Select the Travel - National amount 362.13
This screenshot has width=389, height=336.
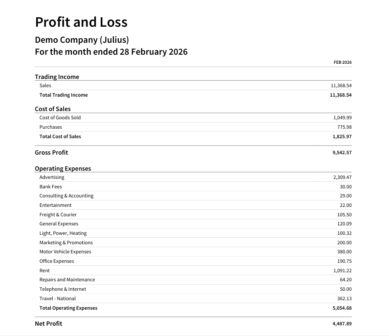click(x=344, y=299)
